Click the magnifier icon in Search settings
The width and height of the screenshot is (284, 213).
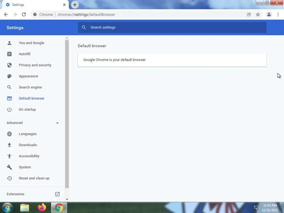point(84,27)
